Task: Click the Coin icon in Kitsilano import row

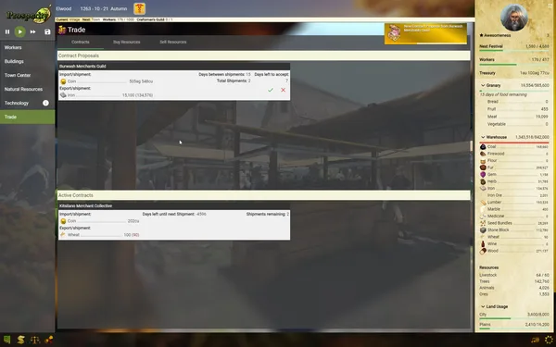Action: click(x=63, y=221)
